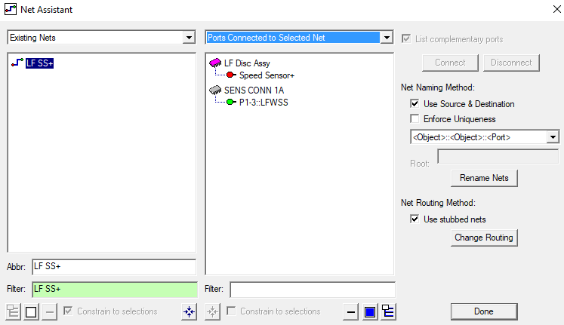Screen dimensions: 564x325
Task: Click the green P1-3::LFWSS port icon
Action: point(231,102)
